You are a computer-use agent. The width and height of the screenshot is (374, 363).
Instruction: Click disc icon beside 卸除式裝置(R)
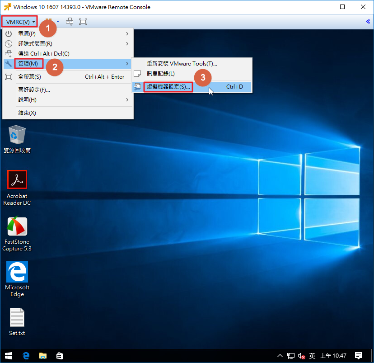pos(9,44)
